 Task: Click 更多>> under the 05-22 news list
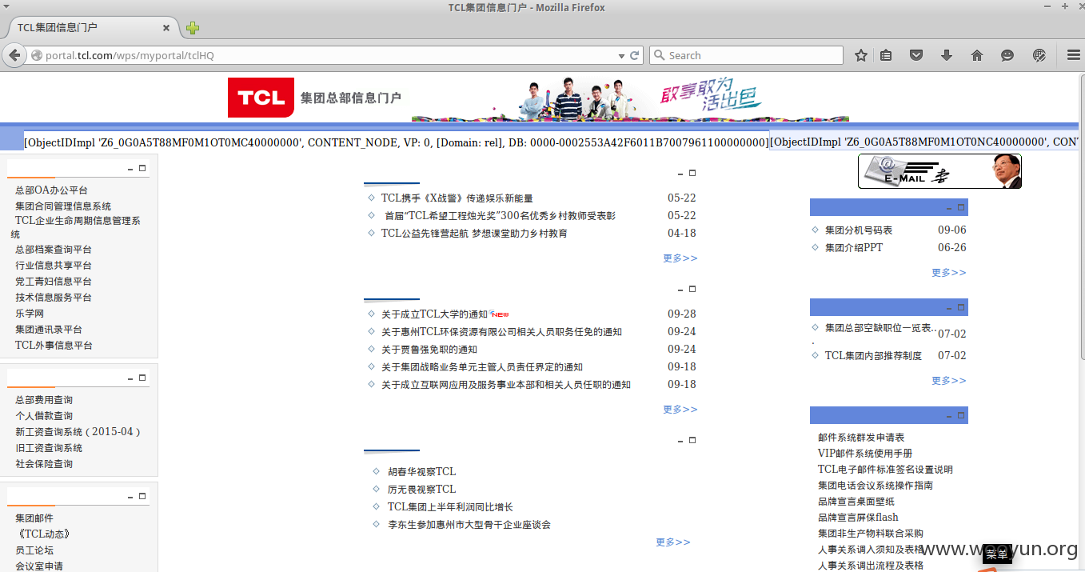pos(680,258)
